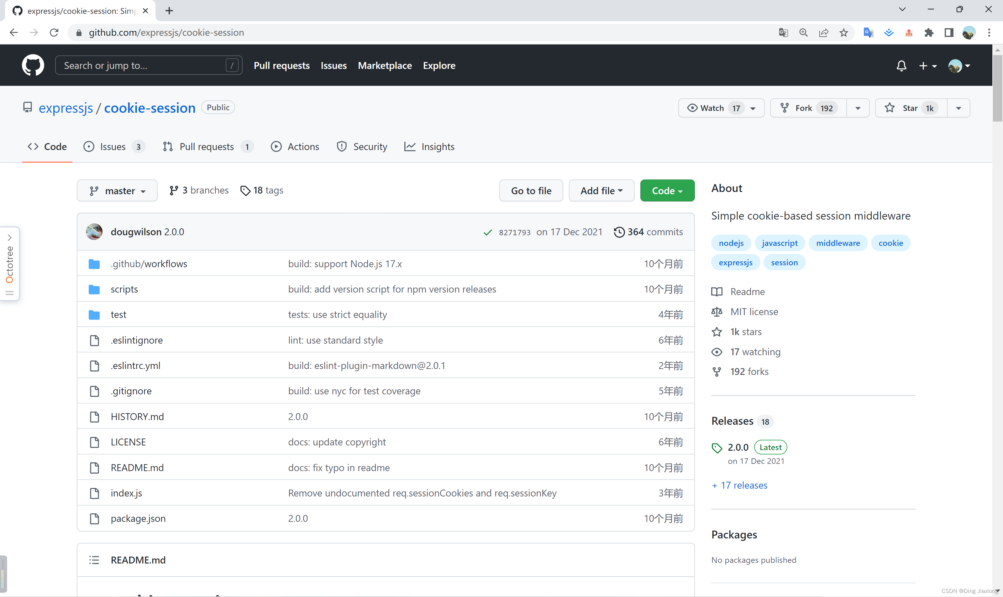Click the .gitignore file icon

(x=94, y=391)
